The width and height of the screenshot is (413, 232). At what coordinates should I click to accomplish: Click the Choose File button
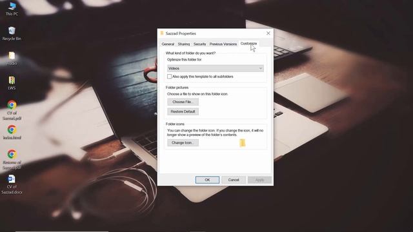(x=183, y=102)
